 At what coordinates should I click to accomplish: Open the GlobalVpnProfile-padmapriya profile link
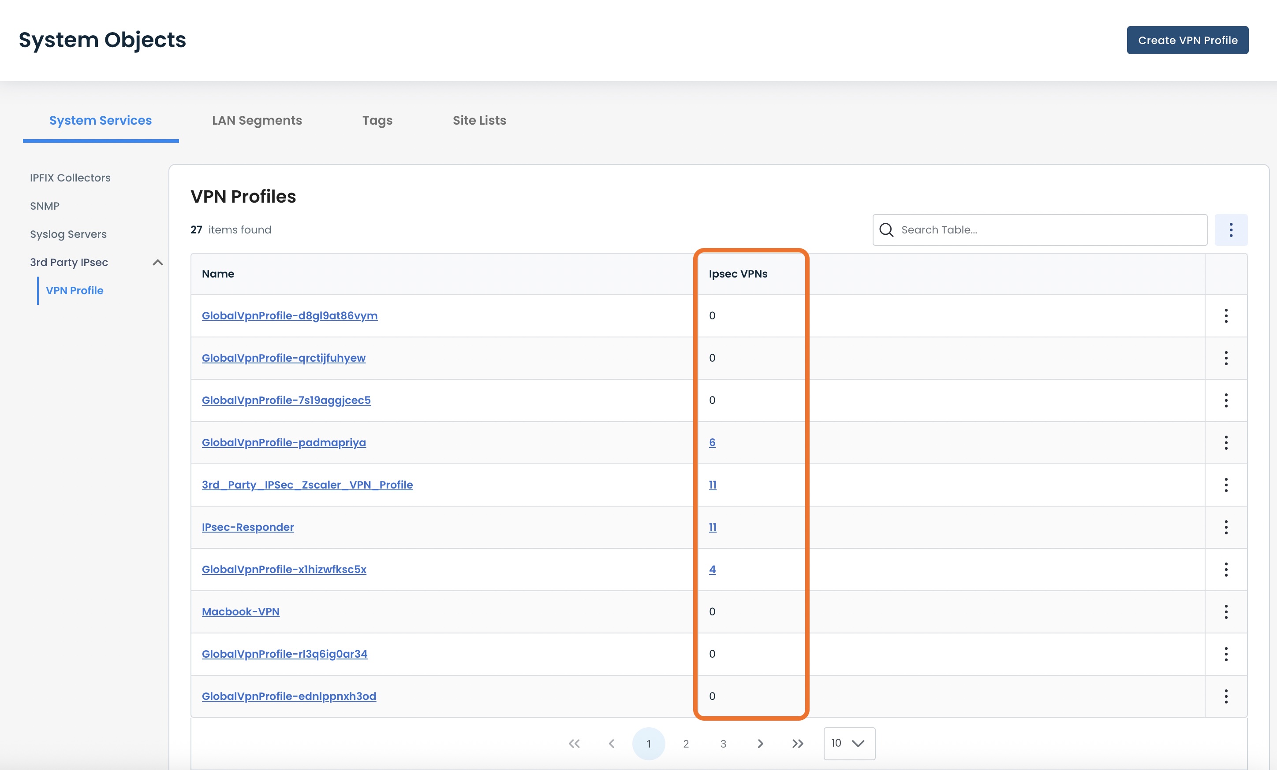click(284, 443)
